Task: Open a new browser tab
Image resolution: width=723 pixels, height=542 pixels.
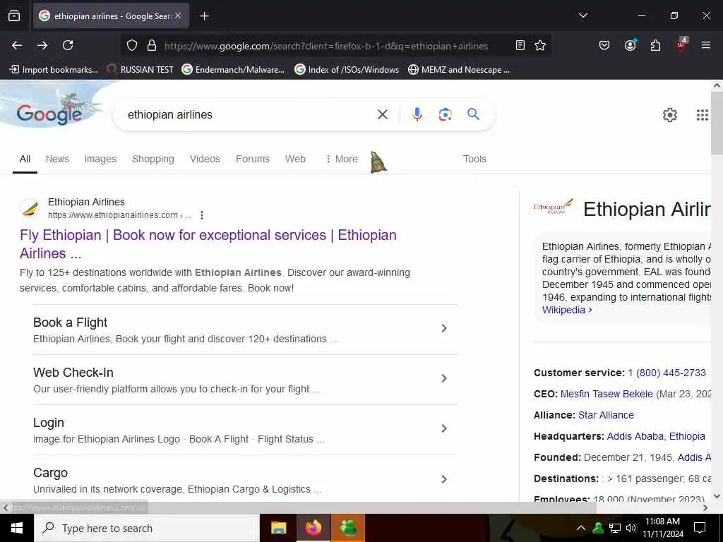Action: (204, 16)
